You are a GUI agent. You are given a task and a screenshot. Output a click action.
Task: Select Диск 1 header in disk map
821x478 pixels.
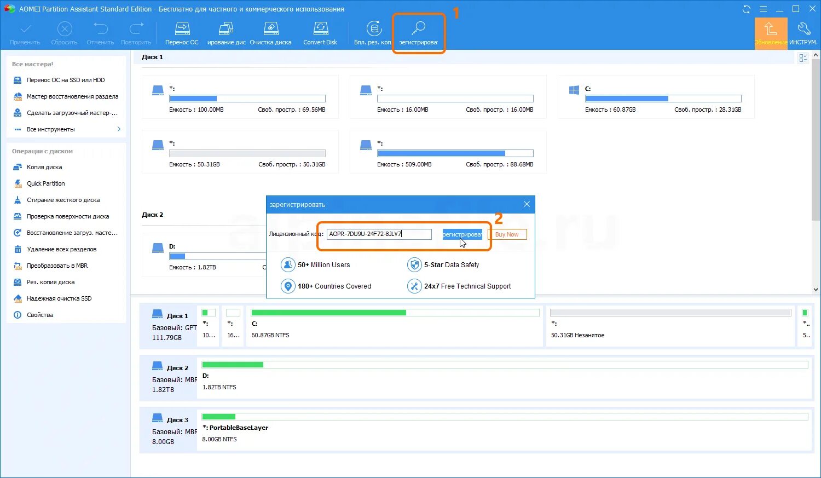pyautogui.click(x=169, y=326)
